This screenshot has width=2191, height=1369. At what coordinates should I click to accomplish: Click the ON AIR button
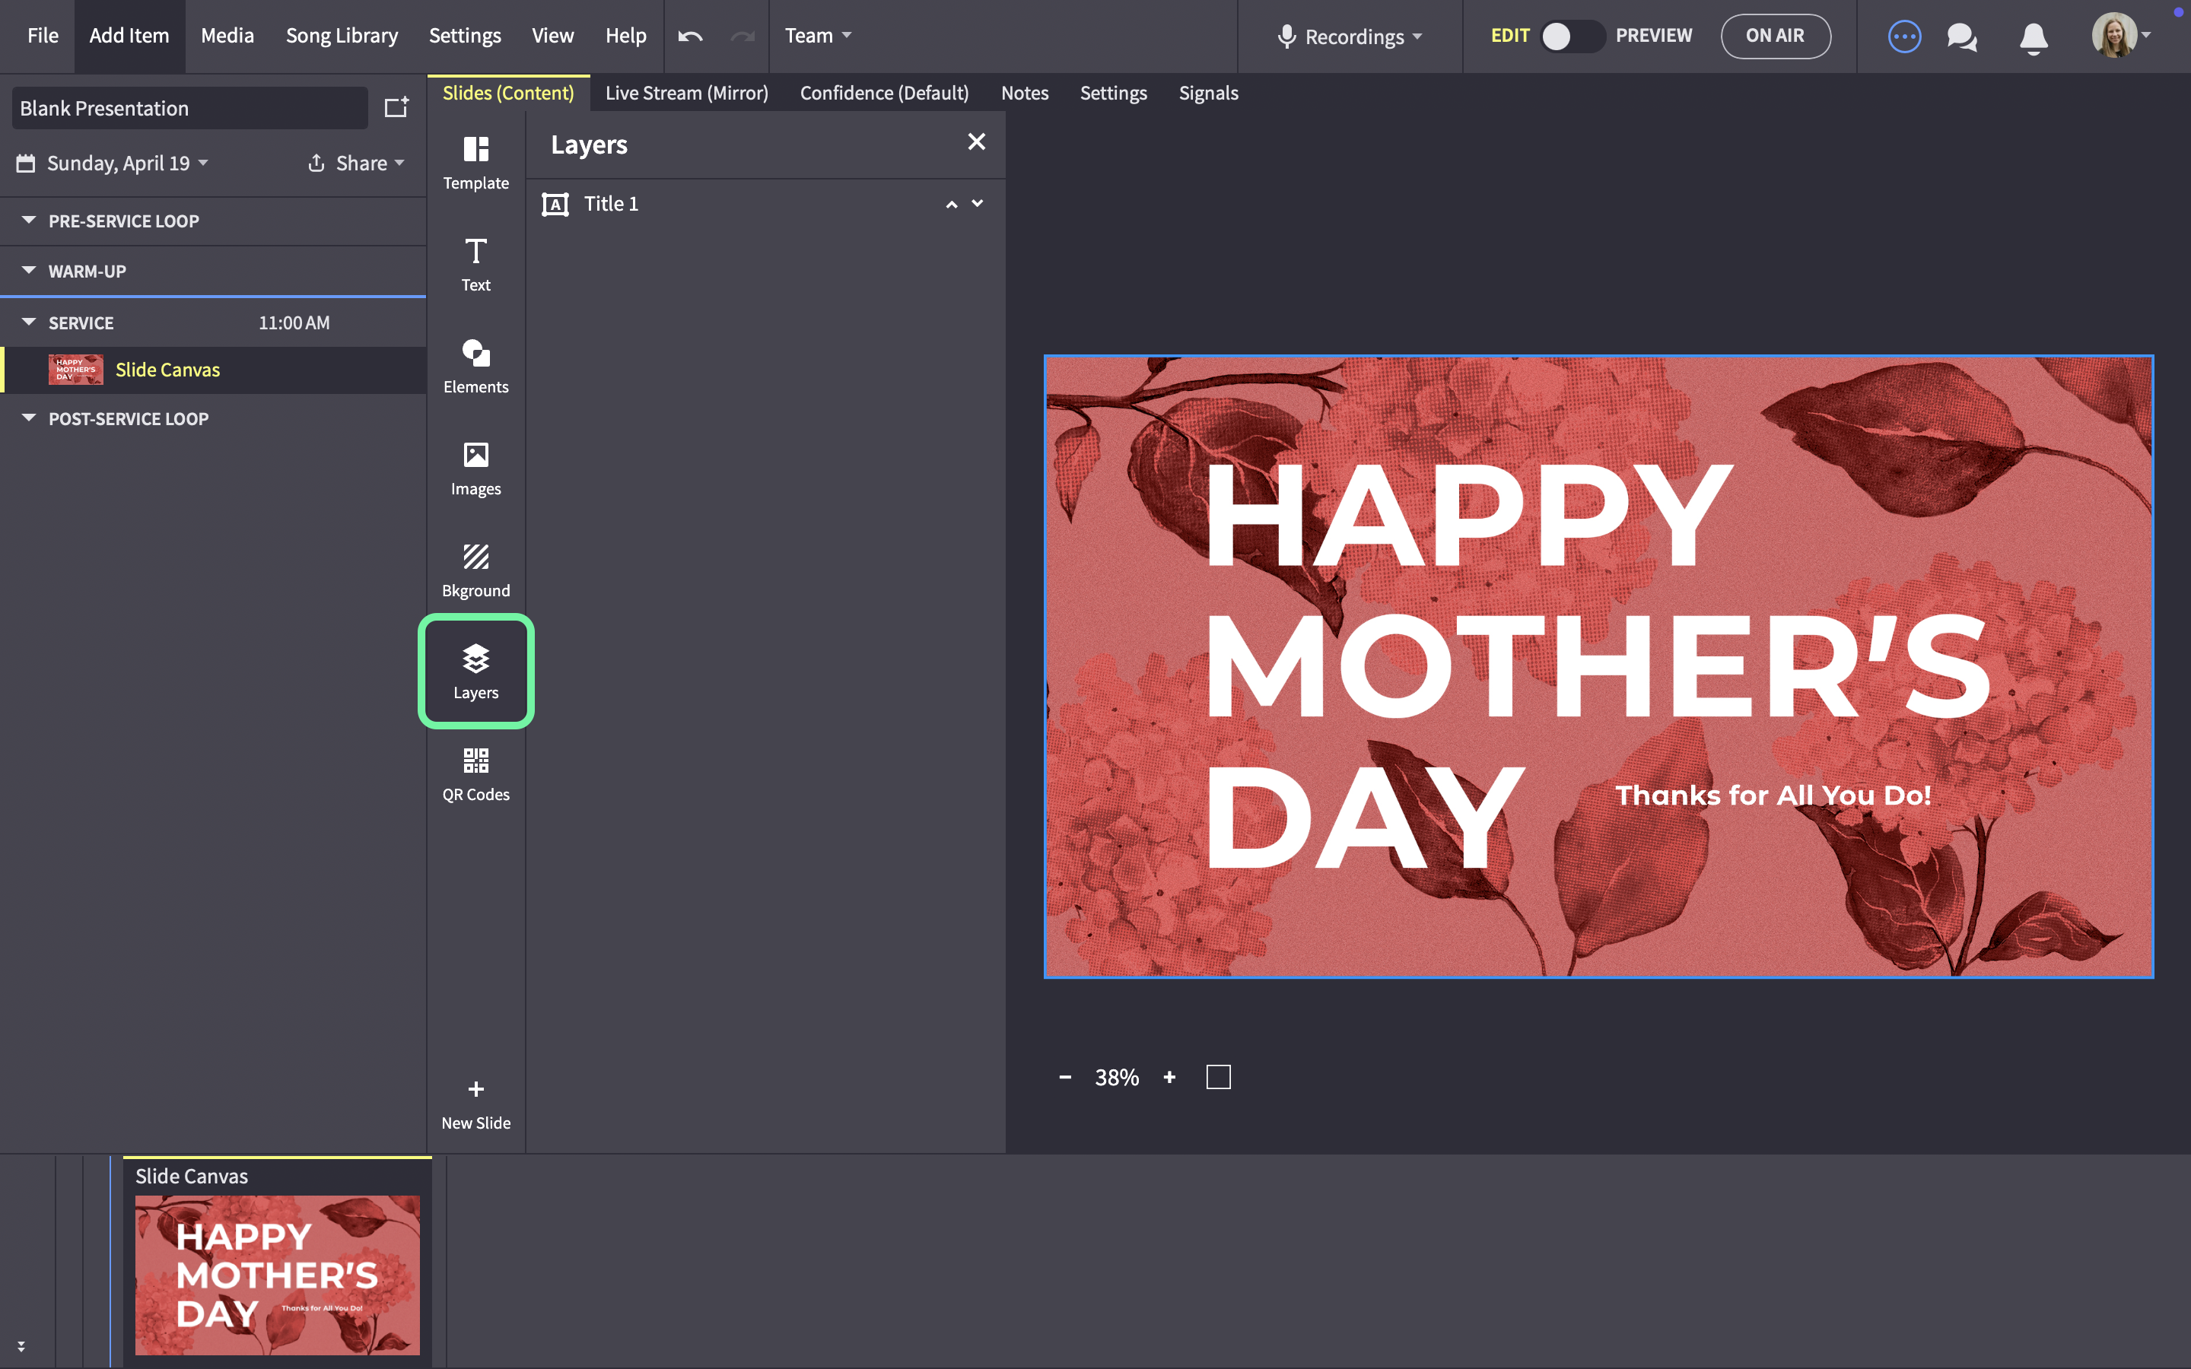tap(1775, 37)
